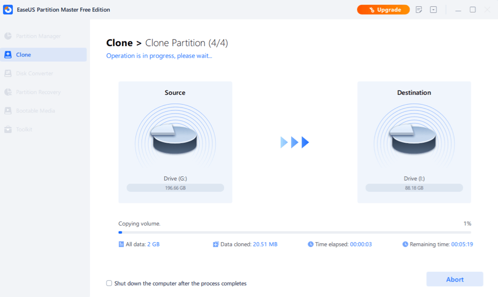The width and height of the screenshot is (498, 297).
Task: Select Toolkit label in the sidebar
Action: coord(24,129)
